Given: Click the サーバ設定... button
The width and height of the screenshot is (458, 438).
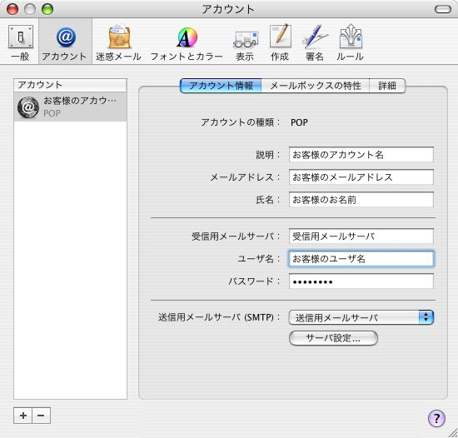Looking at the screenshot, I should [x=333, y=338].
